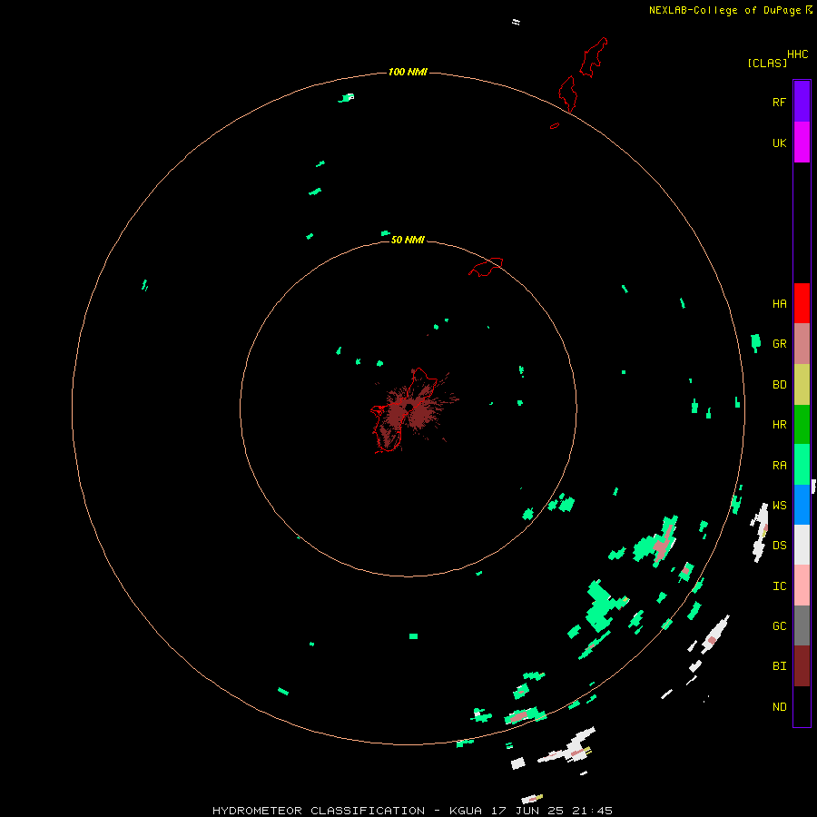817x817 pixels.
Task: Click the UK legend label
Action: (780, 143)
